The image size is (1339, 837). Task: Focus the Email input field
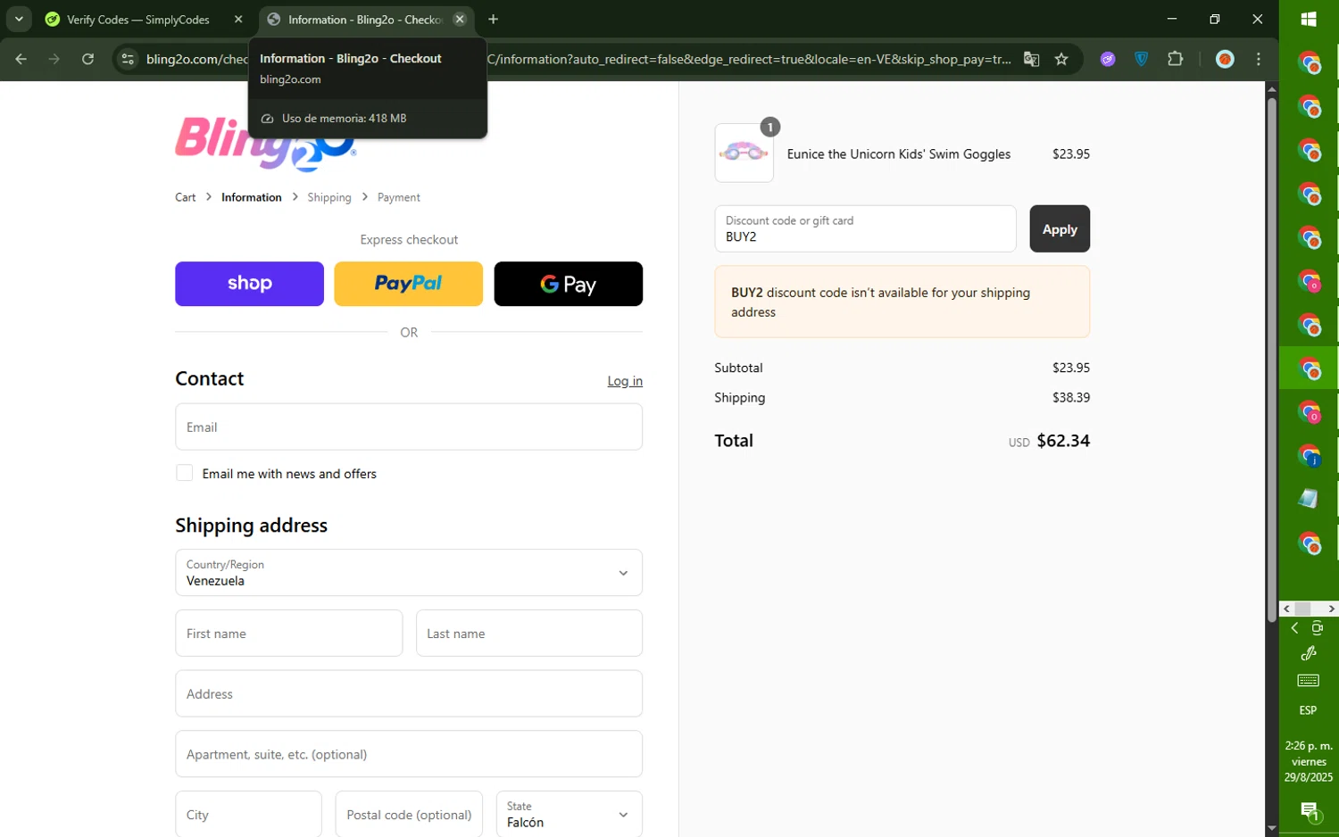point(409,427)
